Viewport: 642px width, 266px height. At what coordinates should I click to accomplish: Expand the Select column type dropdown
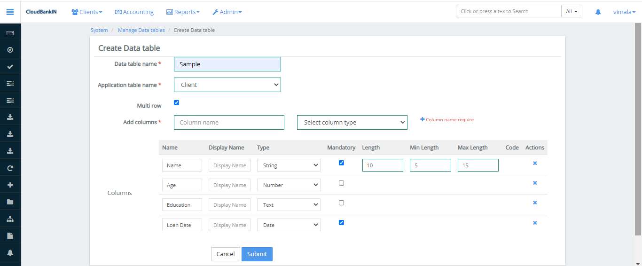352,123
